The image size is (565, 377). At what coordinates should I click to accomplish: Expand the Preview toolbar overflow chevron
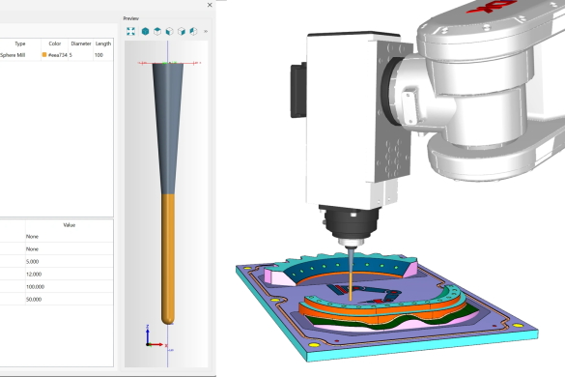tap(206, 31)
